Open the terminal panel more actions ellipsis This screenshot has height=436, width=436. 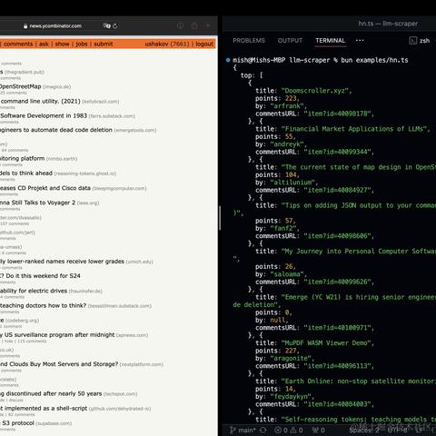pos(360,40)
